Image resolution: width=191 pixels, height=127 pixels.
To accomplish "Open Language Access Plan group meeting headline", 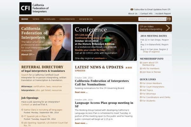I will coord(104,104).
